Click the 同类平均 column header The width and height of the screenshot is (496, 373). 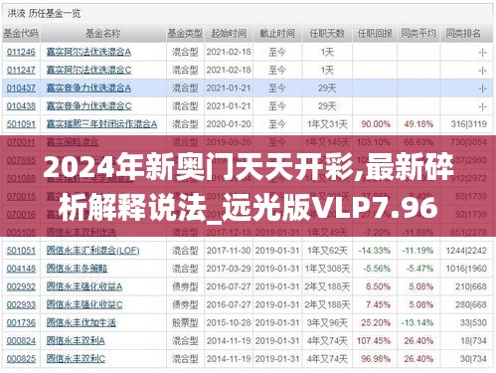pyautogui.click(x=418, y=33)
